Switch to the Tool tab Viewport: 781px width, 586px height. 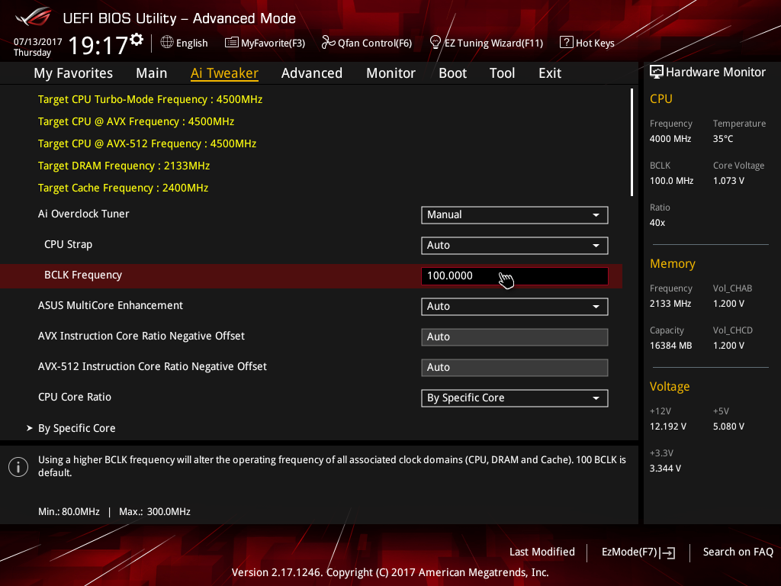tap(502, 73)
